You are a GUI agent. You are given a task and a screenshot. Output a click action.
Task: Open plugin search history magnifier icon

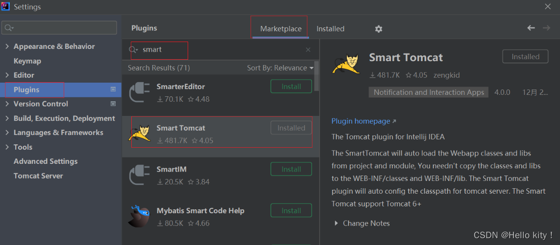pyautogui.click(x=133, y=49)
